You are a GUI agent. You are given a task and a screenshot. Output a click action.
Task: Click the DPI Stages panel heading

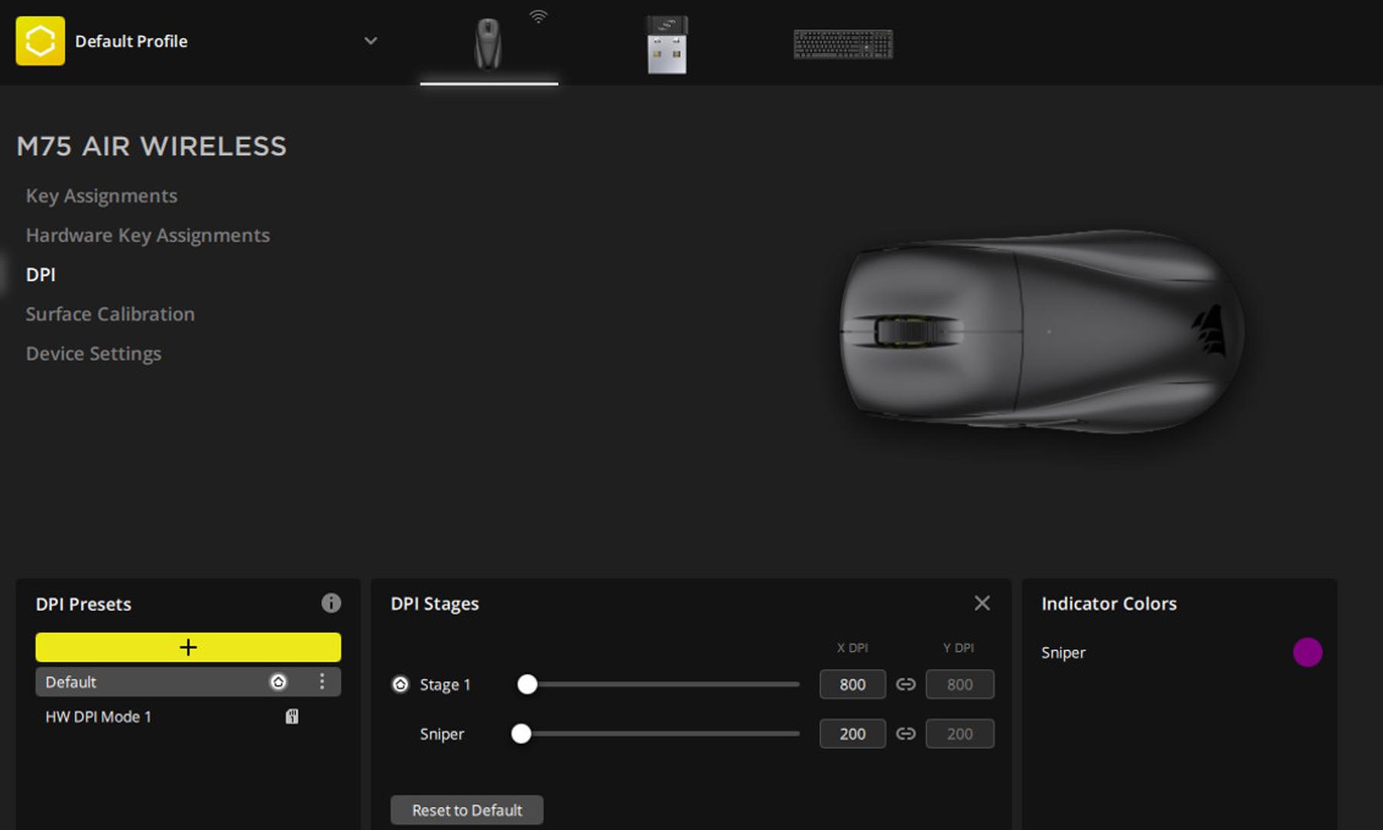(435, 604)
